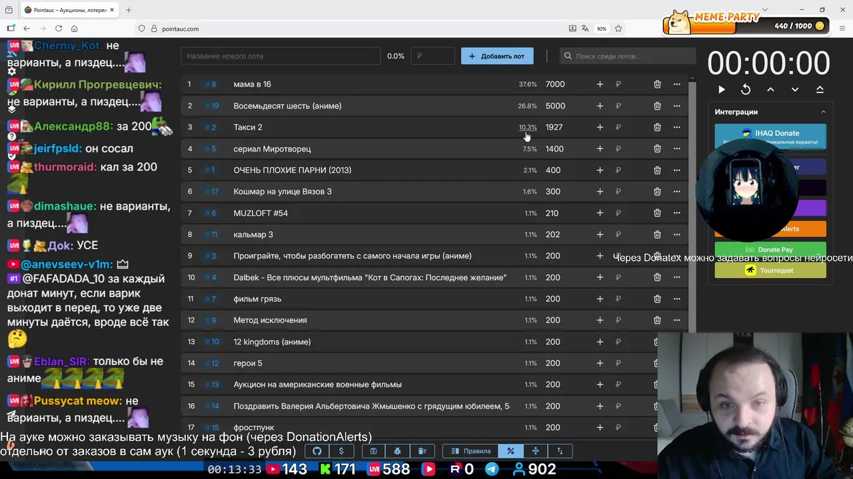This screenshot has width=853, height=479.
Task: Focus the new lot amount field
Action: pyautogui.click(x=433, y=56)
